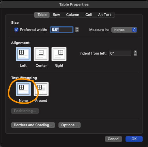Open the Measure in dropdown
This screenshot has width=148, height=147.
click(124, 30)
